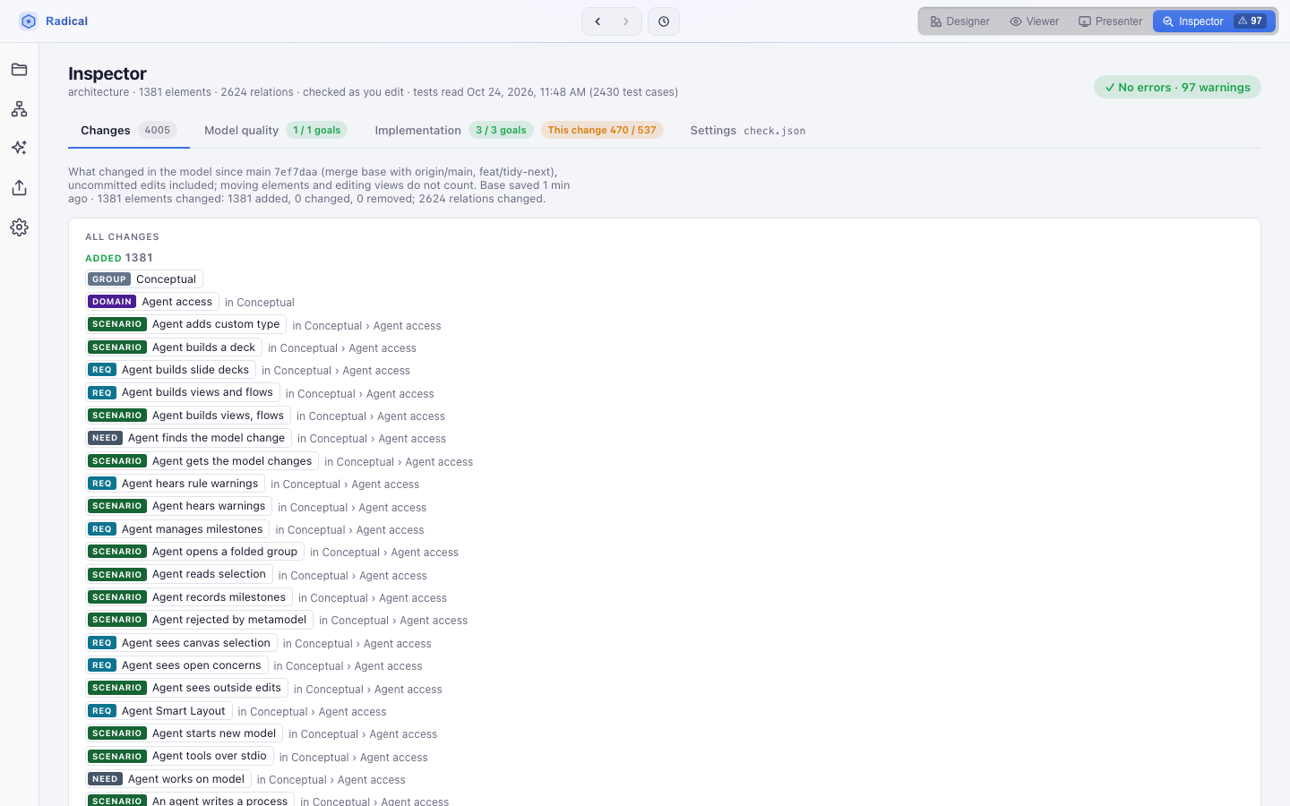
Task: Select 'Agent Smart Layout' requirement
Action: 159,711
